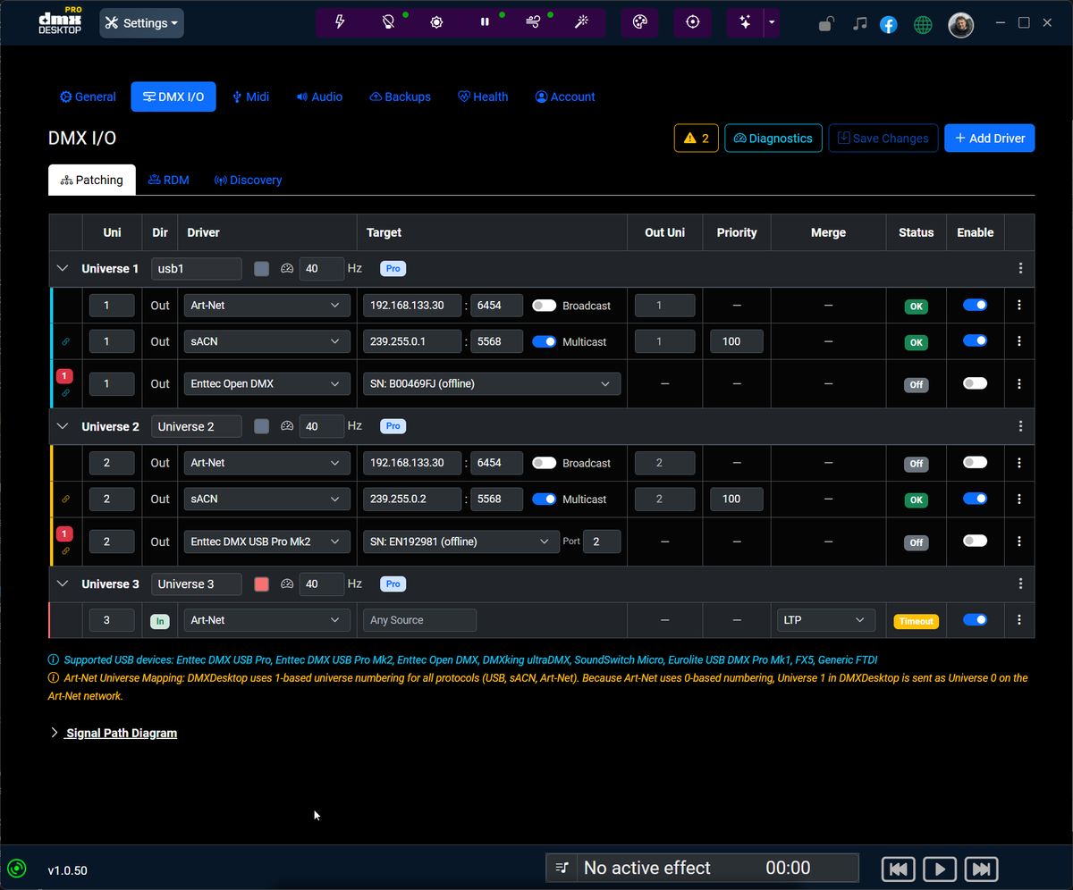The width and height of the screenshot is (1073, 890).
Task: Click the skip-to-next button in transport bar
Action: (x=981, y=869)
